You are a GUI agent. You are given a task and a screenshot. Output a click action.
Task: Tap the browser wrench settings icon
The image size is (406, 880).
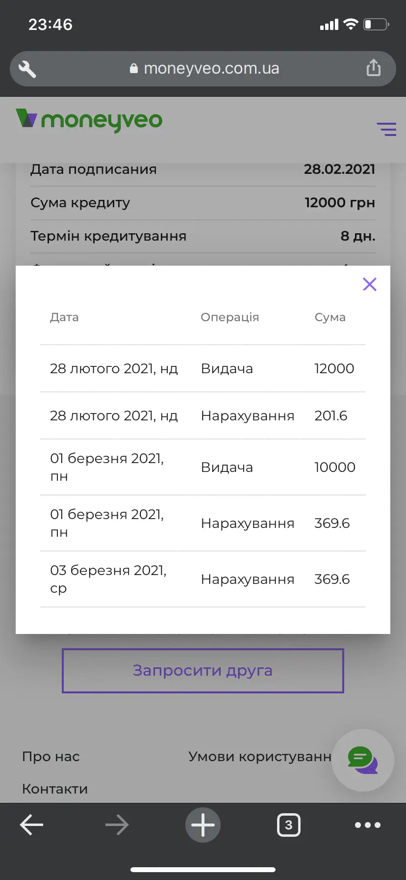(x=27, y=69)
